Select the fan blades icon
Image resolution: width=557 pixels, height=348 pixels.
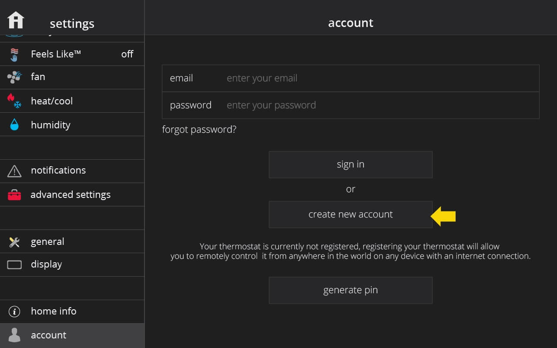[x=14, y=77]
